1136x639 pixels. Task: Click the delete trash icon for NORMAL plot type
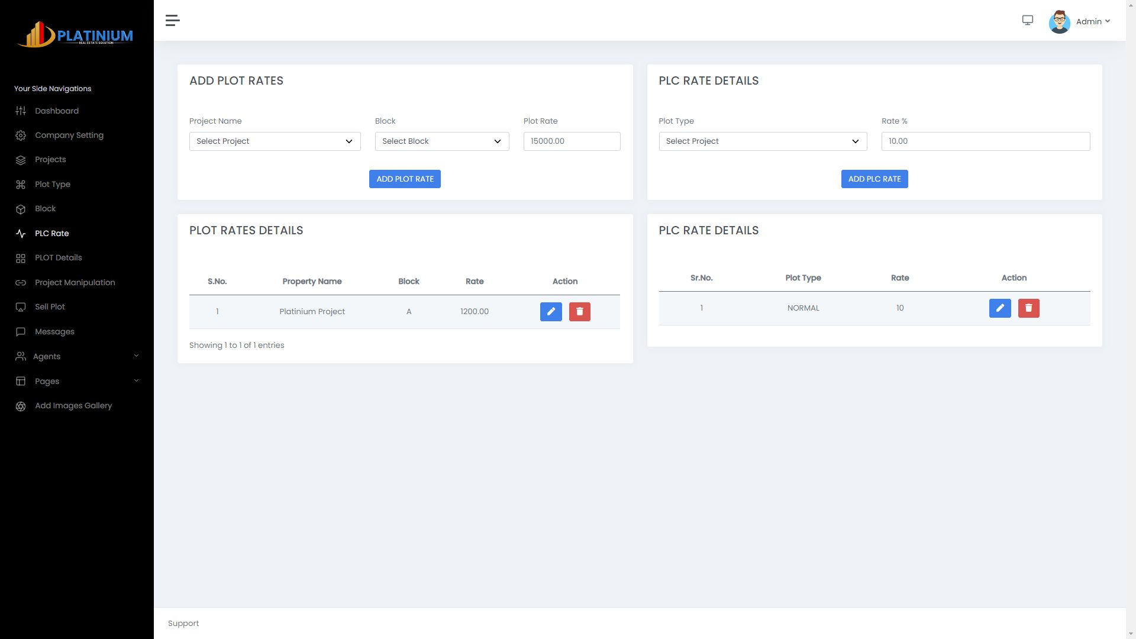coord(1028,308)
